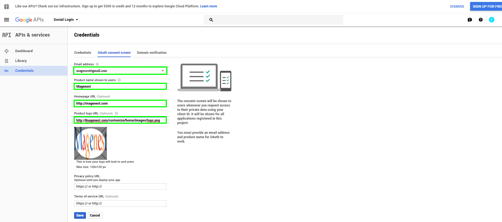Click the Credentials page title
This screenshot has width=502, height=222.
(x=87, y=35)
